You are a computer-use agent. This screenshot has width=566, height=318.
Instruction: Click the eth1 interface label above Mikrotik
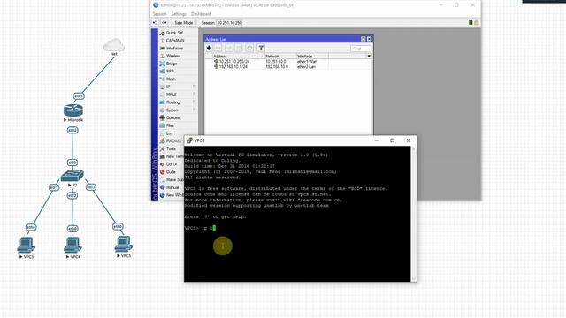coord(79,96)
